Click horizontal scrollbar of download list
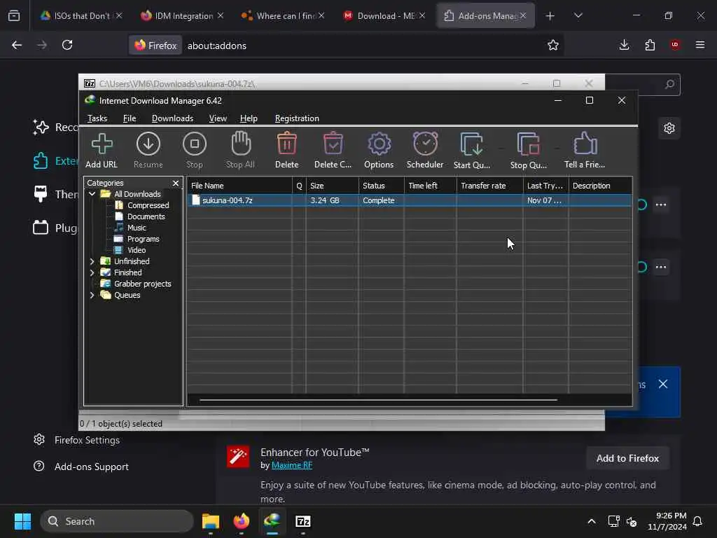 click(378, 400)
